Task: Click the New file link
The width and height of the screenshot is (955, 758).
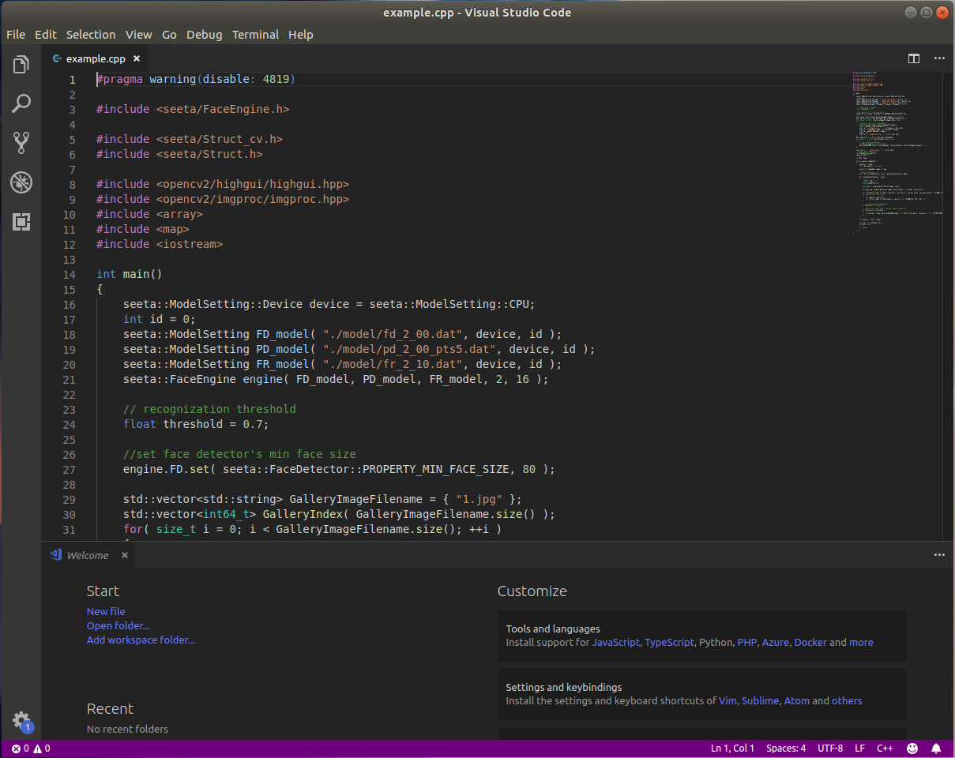Action: click(106, 611)
